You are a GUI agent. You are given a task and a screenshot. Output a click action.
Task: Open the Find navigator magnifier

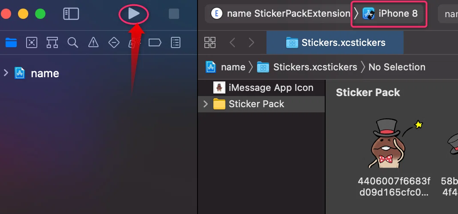73,43
